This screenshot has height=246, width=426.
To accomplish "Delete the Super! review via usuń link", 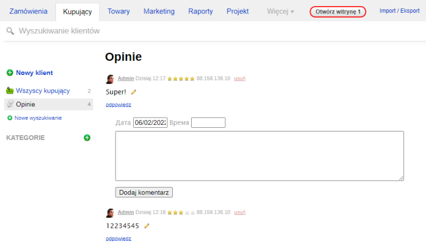I will coord(240,79).
